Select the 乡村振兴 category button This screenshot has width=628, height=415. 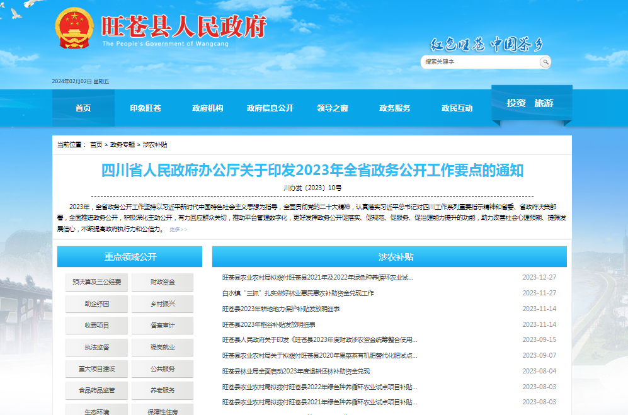coord(163,304)
